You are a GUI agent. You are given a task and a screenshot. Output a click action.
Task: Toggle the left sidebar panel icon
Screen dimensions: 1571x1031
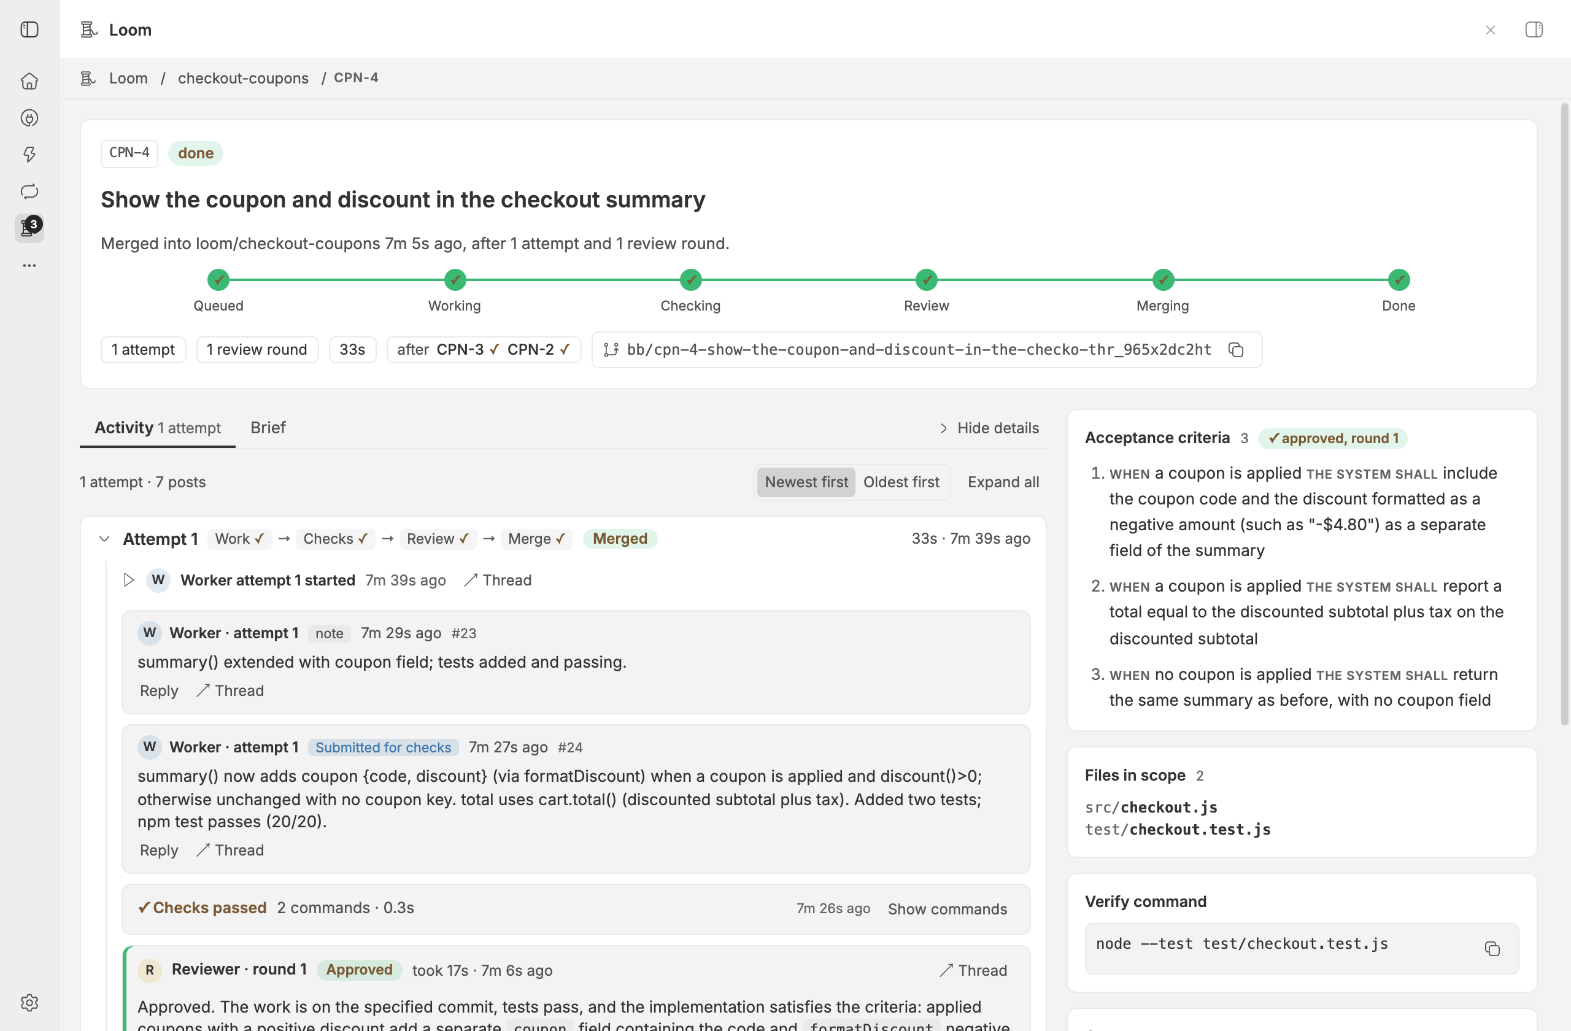coord(29,29)
